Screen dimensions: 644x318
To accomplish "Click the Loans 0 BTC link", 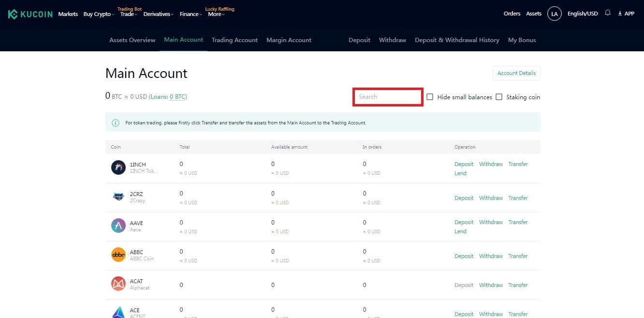I will (x=178, y=97).
